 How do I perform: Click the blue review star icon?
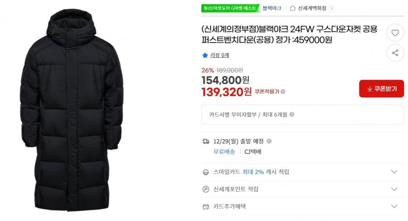(205, 55)
